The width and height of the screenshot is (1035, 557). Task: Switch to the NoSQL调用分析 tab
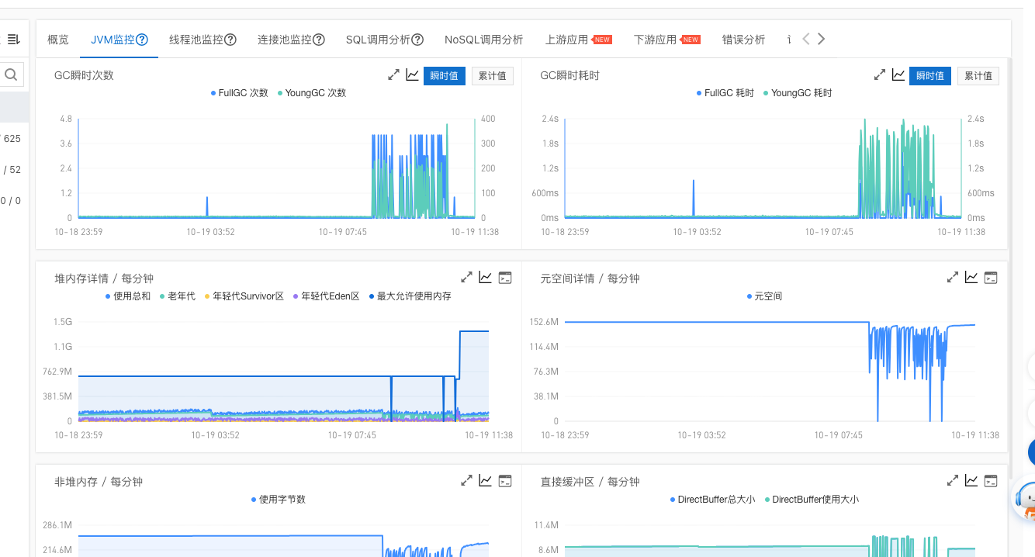click(x=484, y=40)
